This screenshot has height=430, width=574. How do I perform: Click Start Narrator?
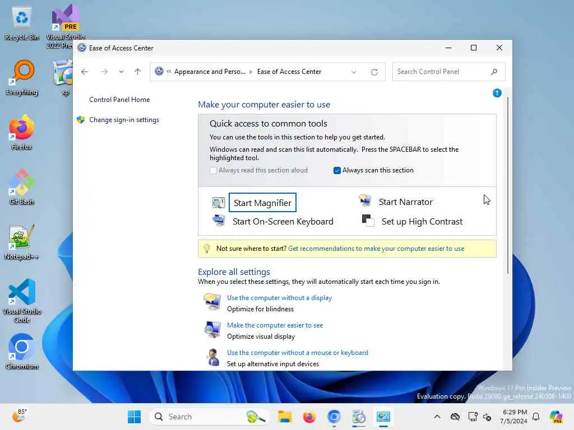[406, 202]
